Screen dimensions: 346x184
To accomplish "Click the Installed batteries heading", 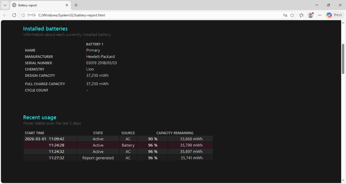I will [45, 28].
